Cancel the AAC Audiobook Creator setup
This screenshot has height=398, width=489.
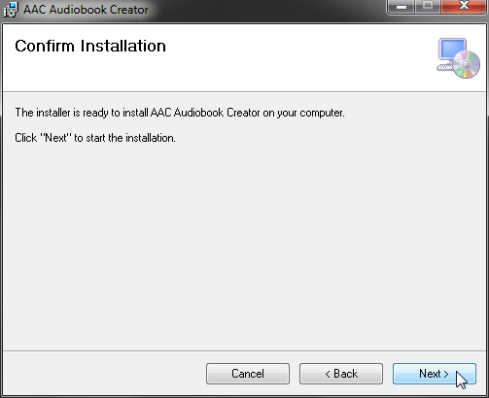tap(248, 374)
